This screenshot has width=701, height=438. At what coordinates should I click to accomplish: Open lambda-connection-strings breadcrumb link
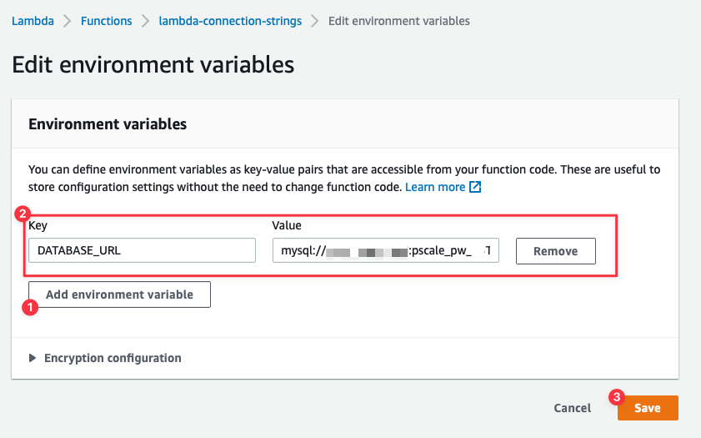[230, 21]
